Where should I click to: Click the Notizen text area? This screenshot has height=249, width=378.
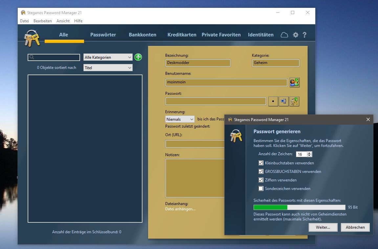(195, 178)
